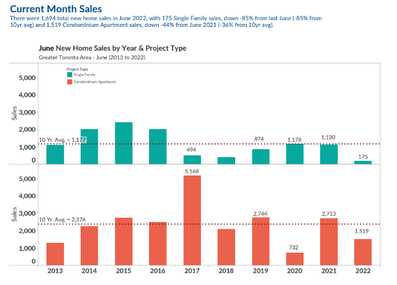Click the red Condominium Apartment legend swatch
The image size is (397, 285).
pos(70,81)
